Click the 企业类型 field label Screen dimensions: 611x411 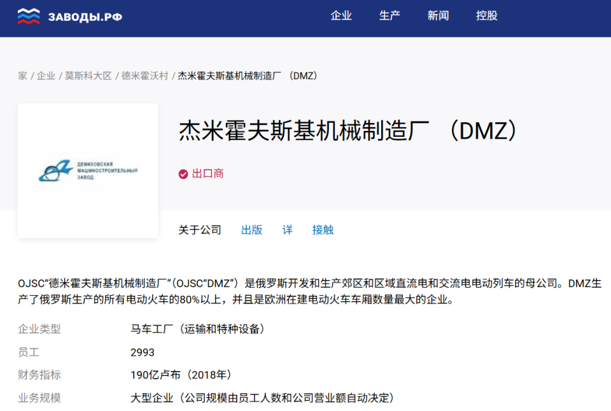point(39,329)
